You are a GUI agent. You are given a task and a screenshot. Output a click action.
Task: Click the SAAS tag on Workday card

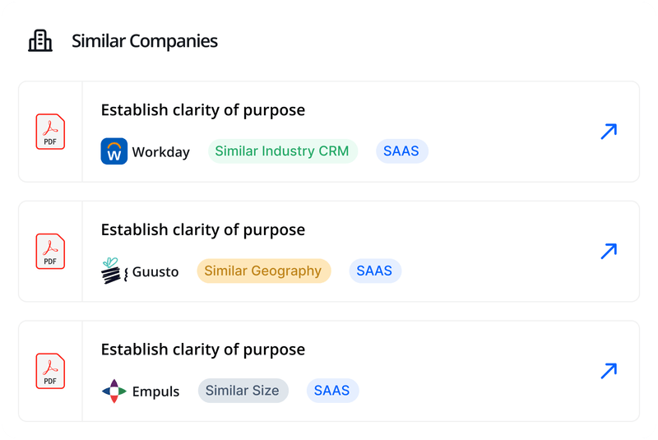pos(402,151)
